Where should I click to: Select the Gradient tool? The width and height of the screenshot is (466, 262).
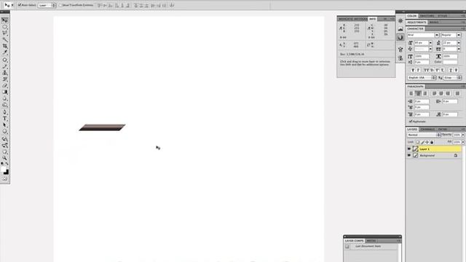coord(5,92)
